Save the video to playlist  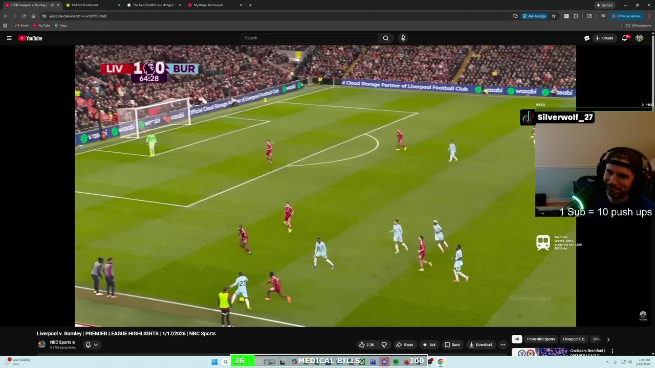[x=452, y=344]
